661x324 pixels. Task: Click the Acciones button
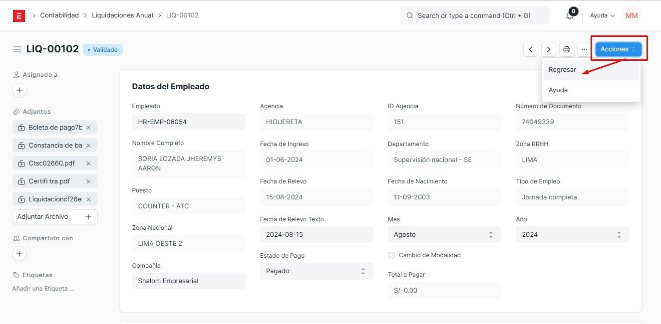[x=618, y=49]
